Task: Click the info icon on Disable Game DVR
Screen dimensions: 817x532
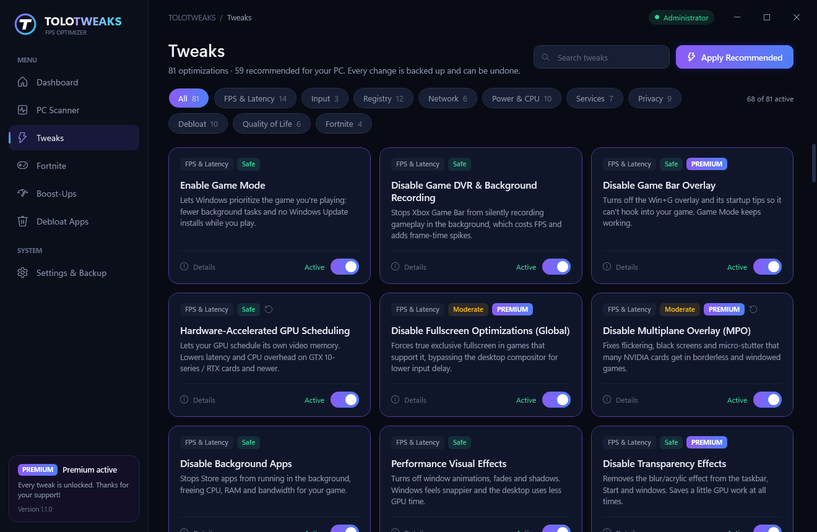Action: pyautogui.click(x=396, y=267)
